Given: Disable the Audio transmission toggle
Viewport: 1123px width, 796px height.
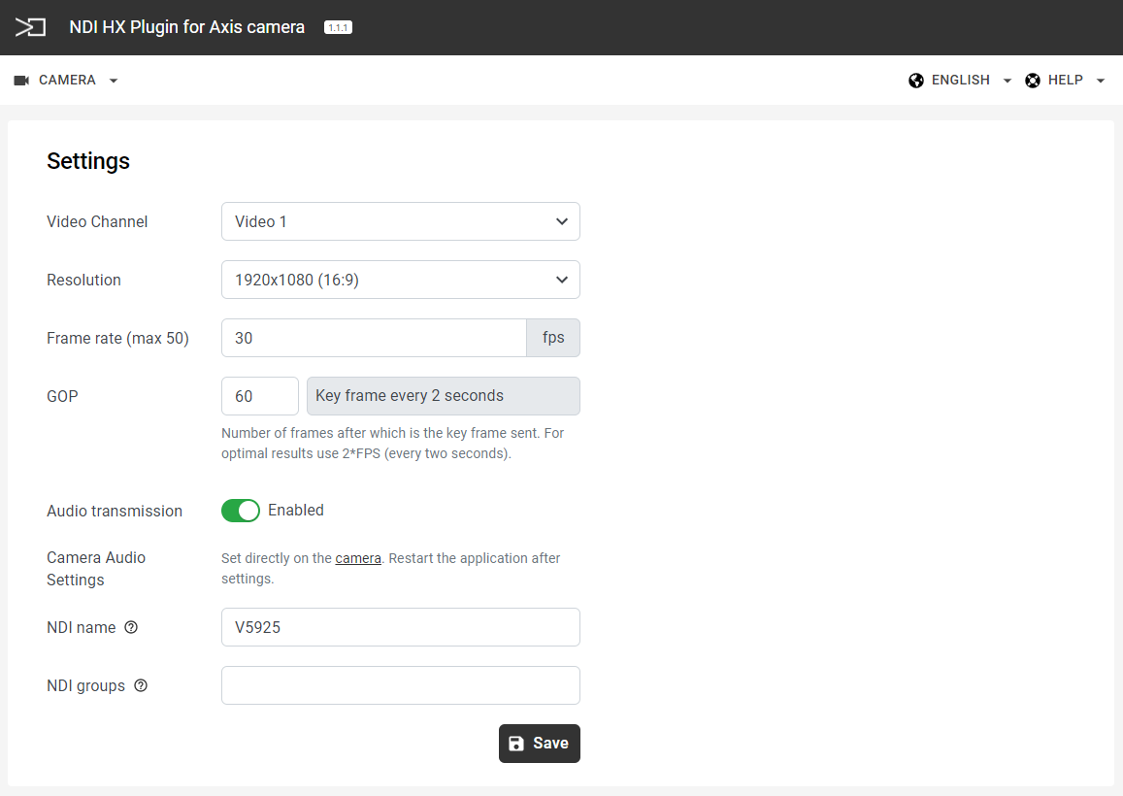Looking at the screenshot, I should 241,511.
